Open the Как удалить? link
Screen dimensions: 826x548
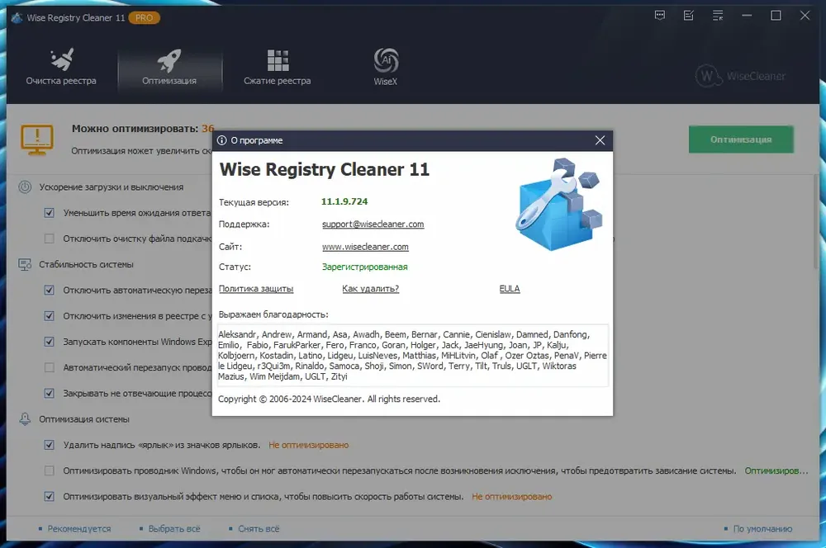[370, 289]
